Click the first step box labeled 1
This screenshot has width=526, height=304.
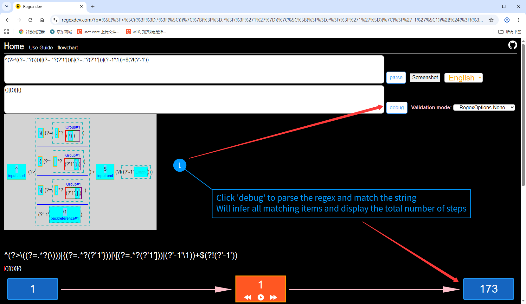tap(33, 289)
